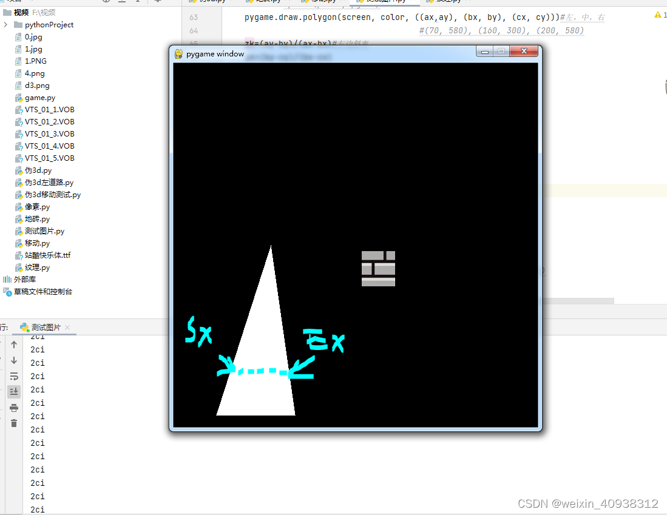The image size is (667, 515).
Task: Click the brick tile image in pygame window
Action: 378,268
